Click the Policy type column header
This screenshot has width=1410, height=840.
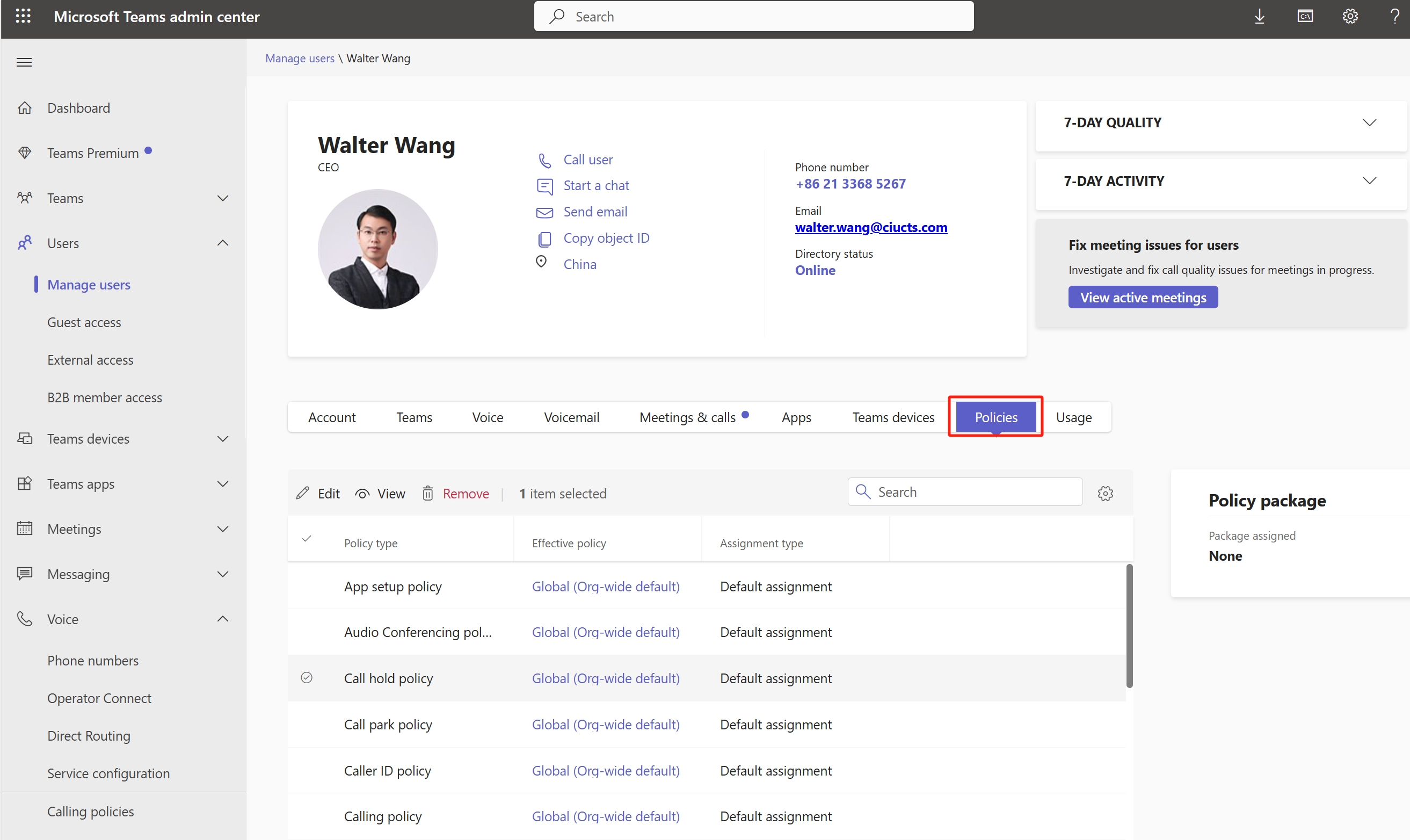point(370,543)
